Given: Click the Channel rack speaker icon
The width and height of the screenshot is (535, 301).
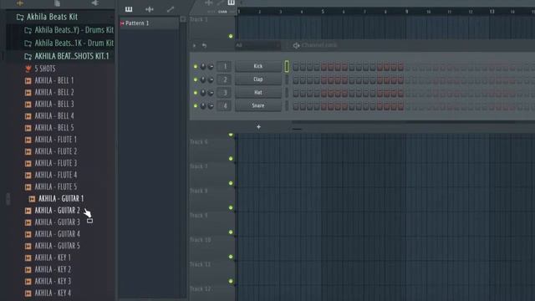Looking at the screenshot, I should 296,45.
